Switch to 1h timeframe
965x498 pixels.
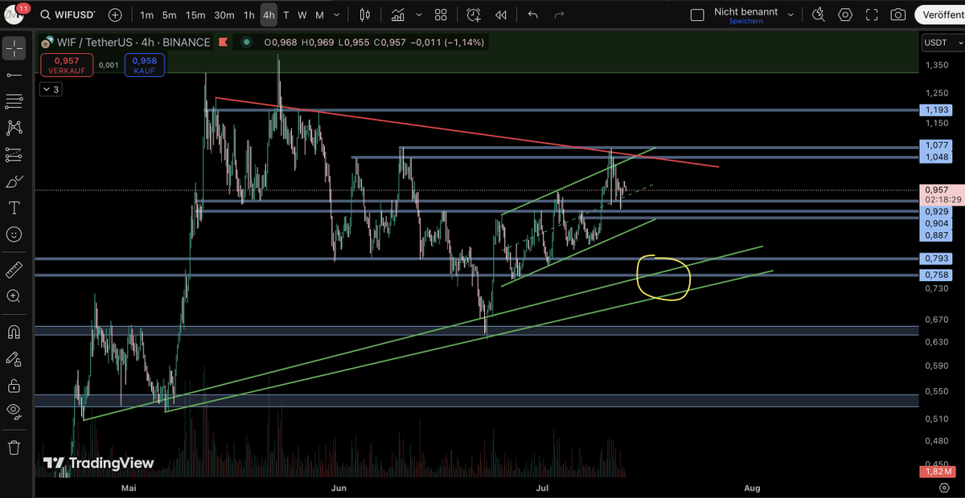click(249, 14)
